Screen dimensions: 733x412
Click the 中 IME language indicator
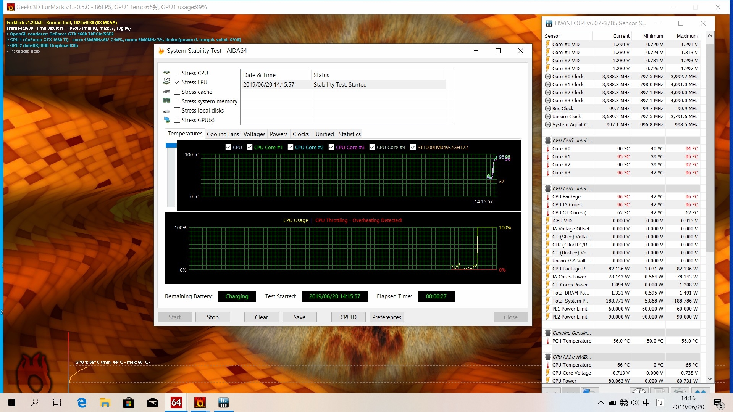[646, 402]
